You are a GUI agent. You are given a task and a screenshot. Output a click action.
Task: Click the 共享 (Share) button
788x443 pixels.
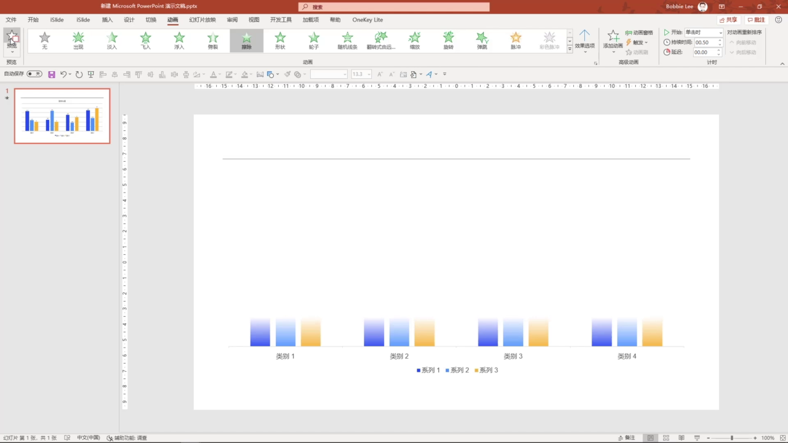coord(728,20)
